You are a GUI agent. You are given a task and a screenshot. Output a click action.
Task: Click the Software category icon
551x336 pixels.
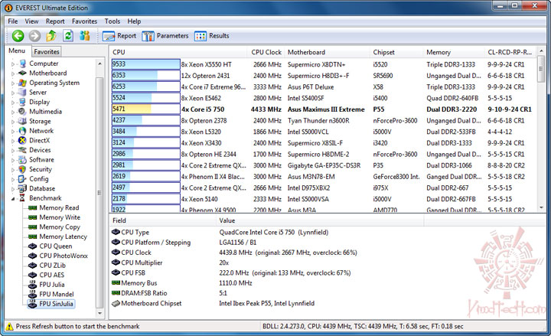[x=23, y=159]
